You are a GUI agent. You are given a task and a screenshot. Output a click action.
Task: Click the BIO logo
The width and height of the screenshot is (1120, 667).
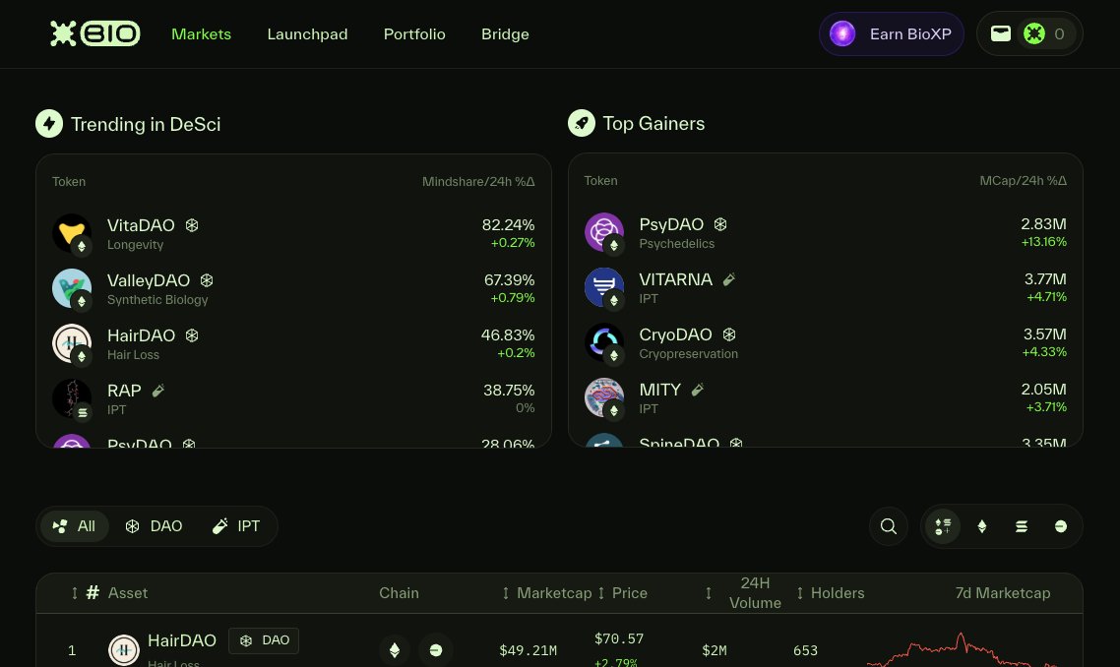tap(95, 33)
